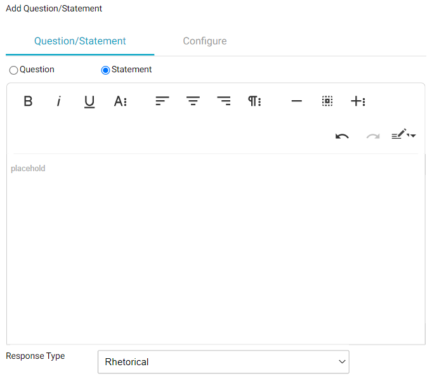Underline the selected text
The width and height of the screenshot is (432, 388).
[89, 101]
